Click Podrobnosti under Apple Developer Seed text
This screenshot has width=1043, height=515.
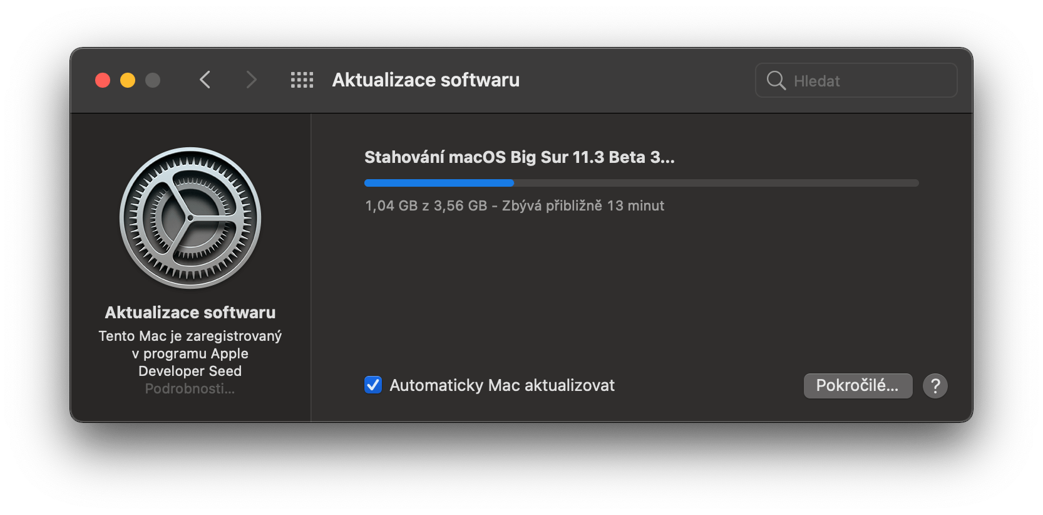coord(190,388)
